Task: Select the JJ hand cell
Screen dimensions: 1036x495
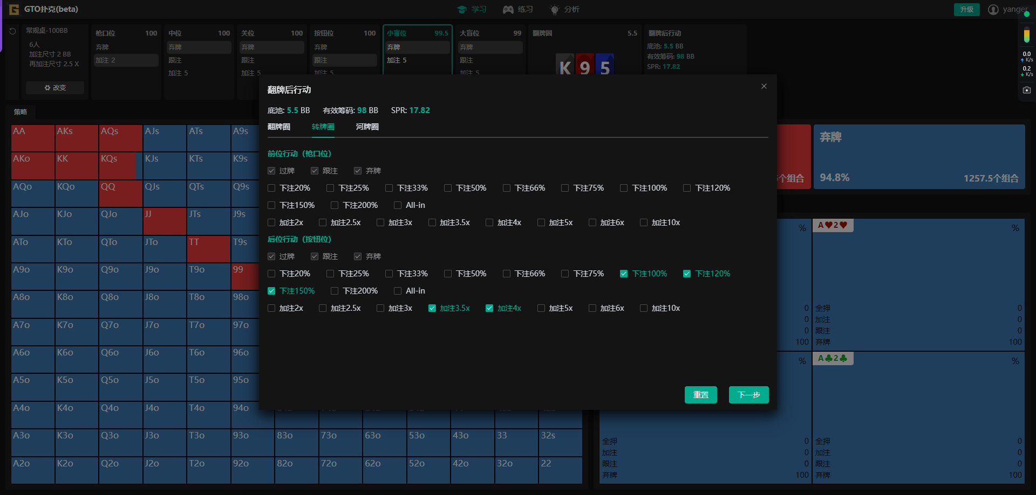Action: coord(165,221)
